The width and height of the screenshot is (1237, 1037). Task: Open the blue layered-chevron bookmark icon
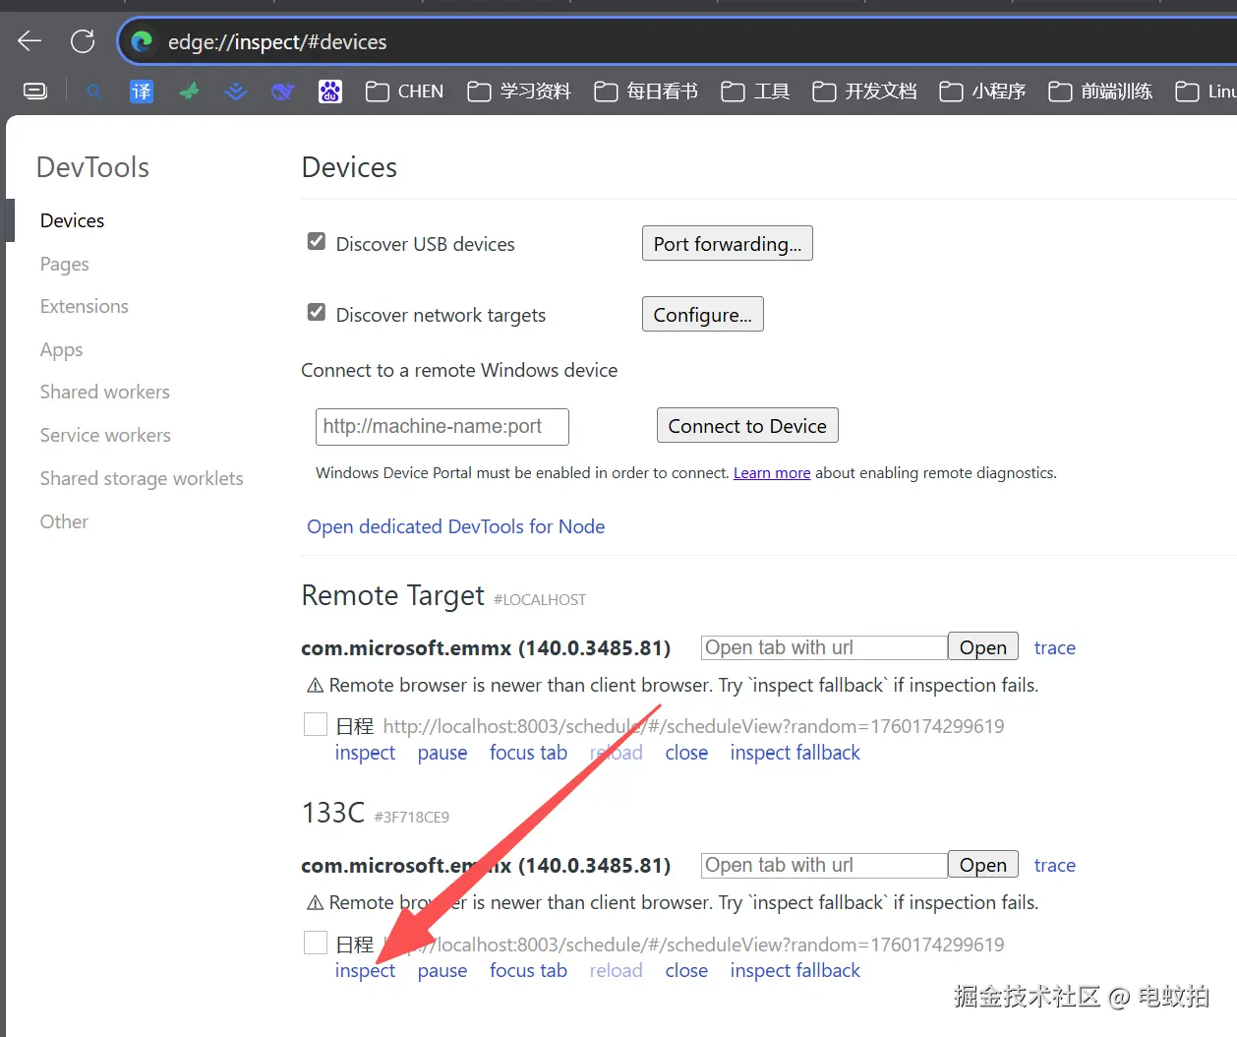(x=236, y=91)
